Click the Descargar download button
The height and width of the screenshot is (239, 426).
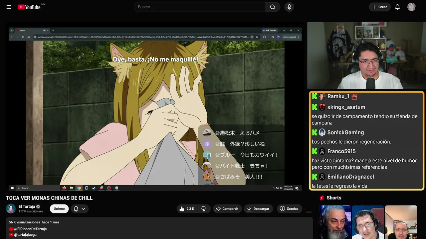coord(258,209)
